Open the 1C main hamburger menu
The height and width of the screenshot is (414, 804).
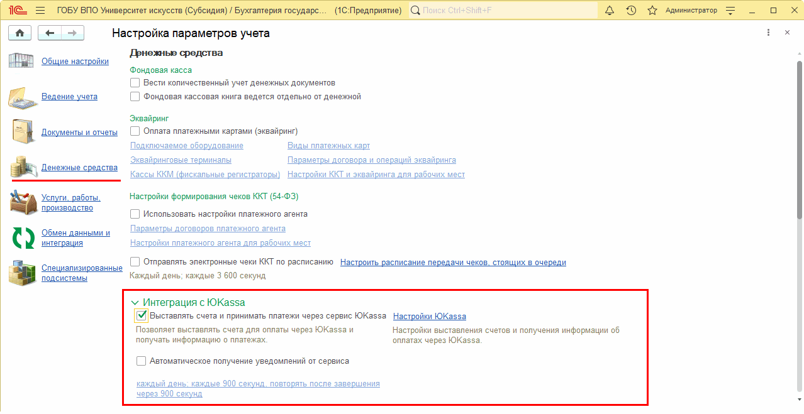click(40, 11)
